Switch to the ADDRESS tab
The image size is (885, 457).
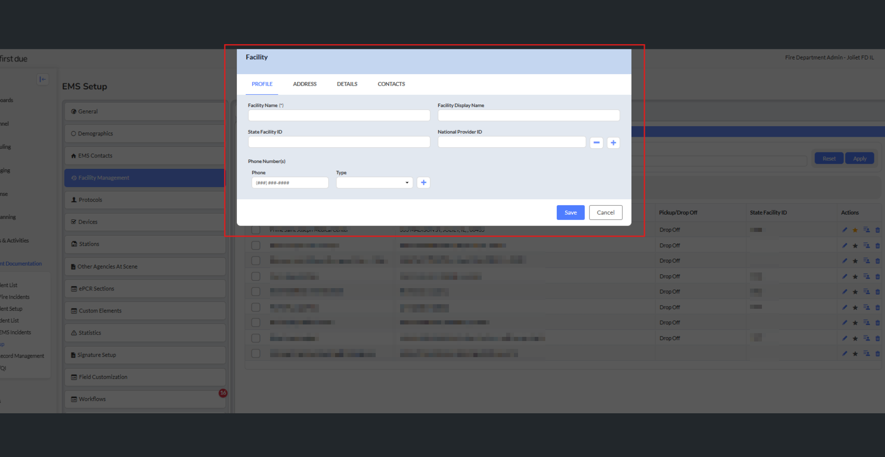click(305, 84)
